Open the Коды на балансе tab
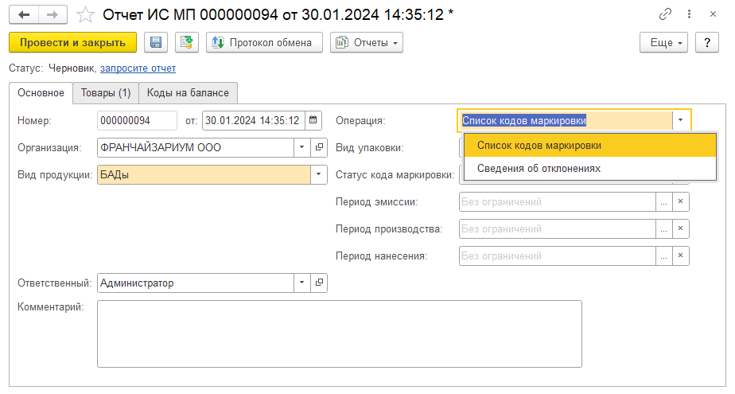735x394 pixels. pos(188,93)
